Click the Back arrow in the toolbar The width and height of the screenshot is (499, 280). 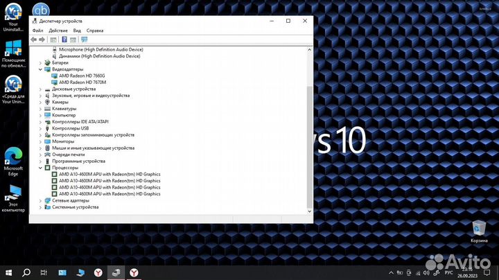34,40
